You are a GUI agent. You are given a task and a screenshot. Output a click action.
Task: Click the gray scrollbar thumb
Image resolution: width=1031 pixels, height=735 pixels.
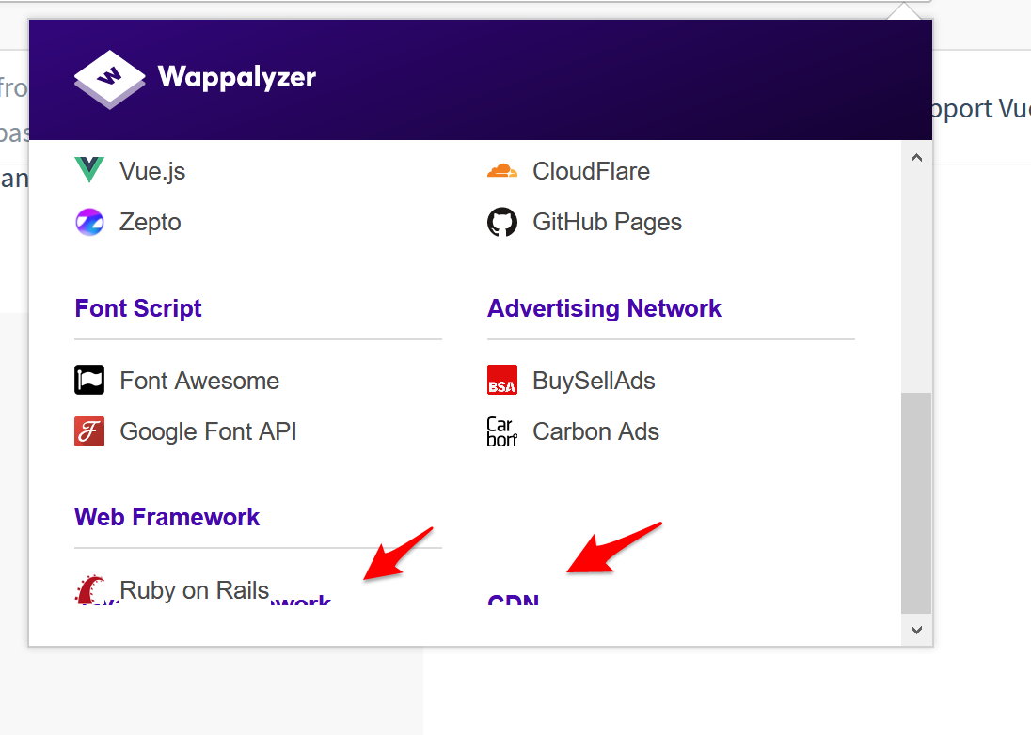click(916, 503)
